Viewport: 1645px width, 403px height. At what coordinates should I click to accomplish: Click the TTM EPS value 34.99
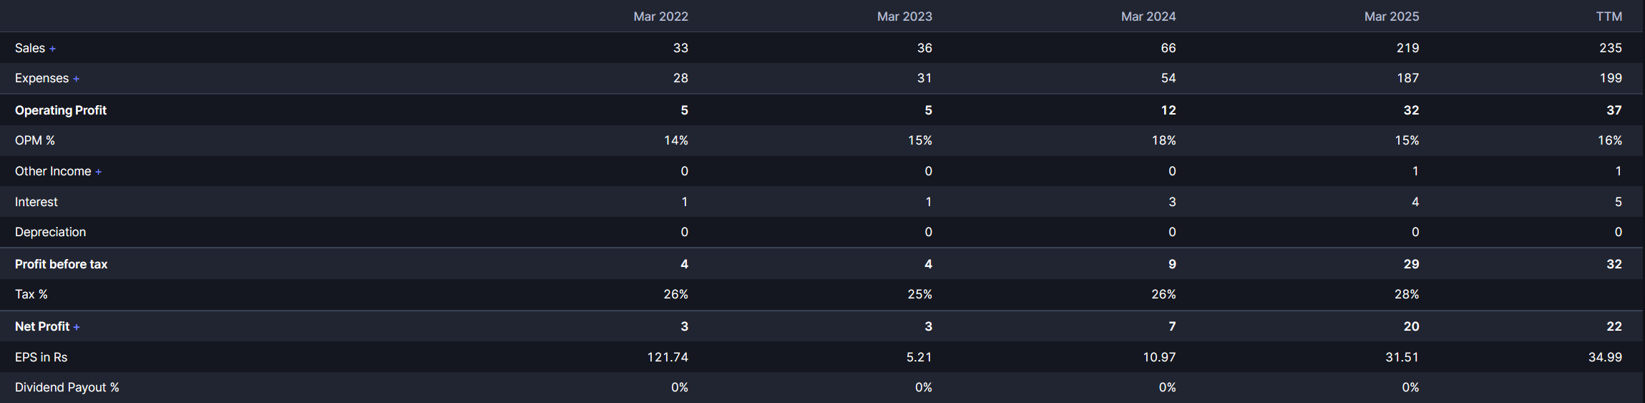click(x=1605, y=357)
